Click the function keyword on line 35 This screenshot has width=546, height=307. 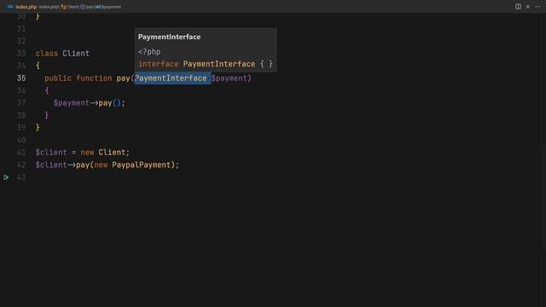coord(94,78)
